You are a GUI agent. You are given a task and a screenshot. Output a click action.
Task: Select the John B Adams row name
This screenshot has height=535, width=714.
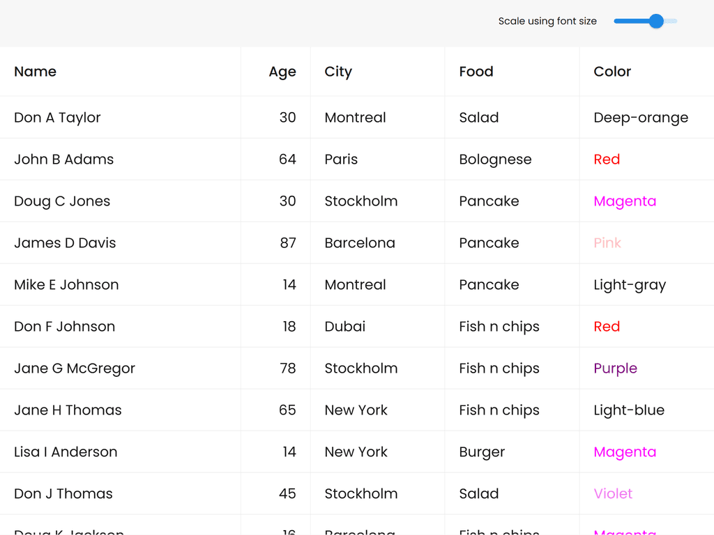63,160
